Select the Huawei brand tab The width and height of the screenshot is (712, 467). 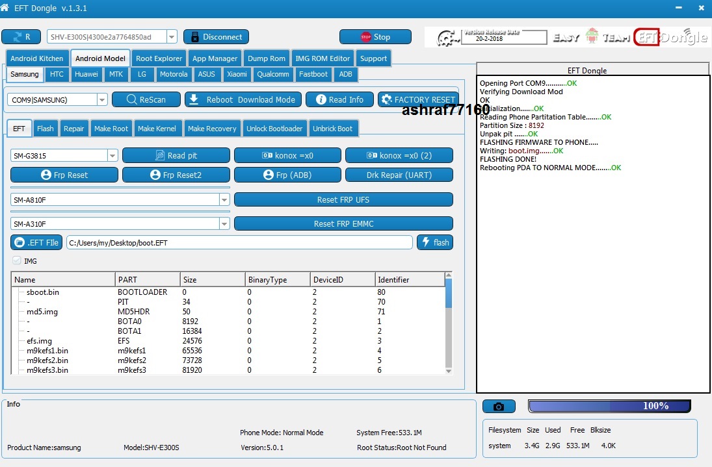point(86,74)
